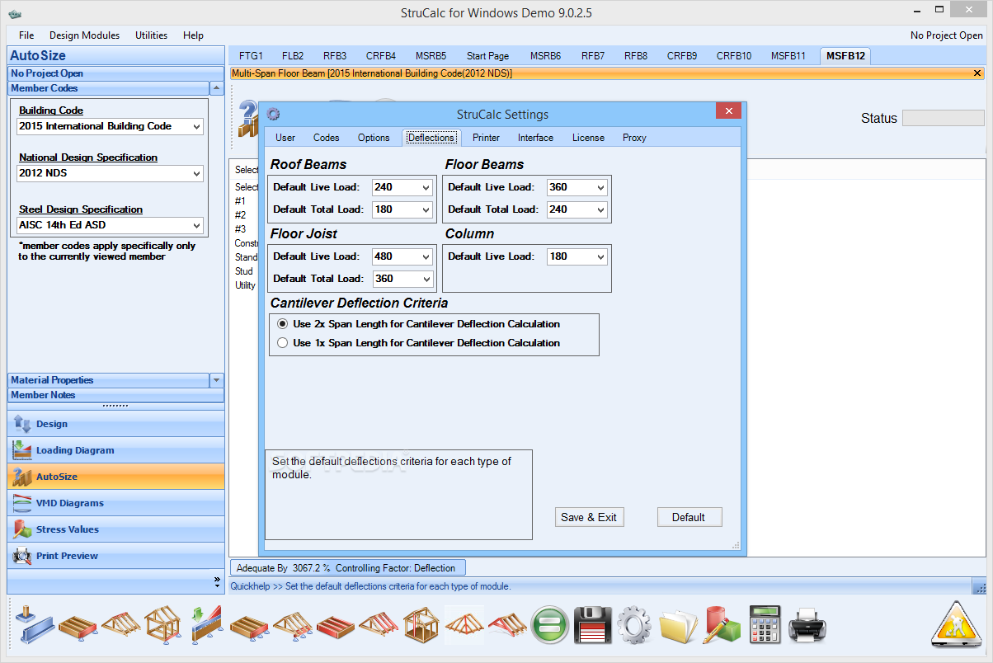Switch to the CRFB10 document tab
This screenshot has width=993, height=663.
[734, 56]
